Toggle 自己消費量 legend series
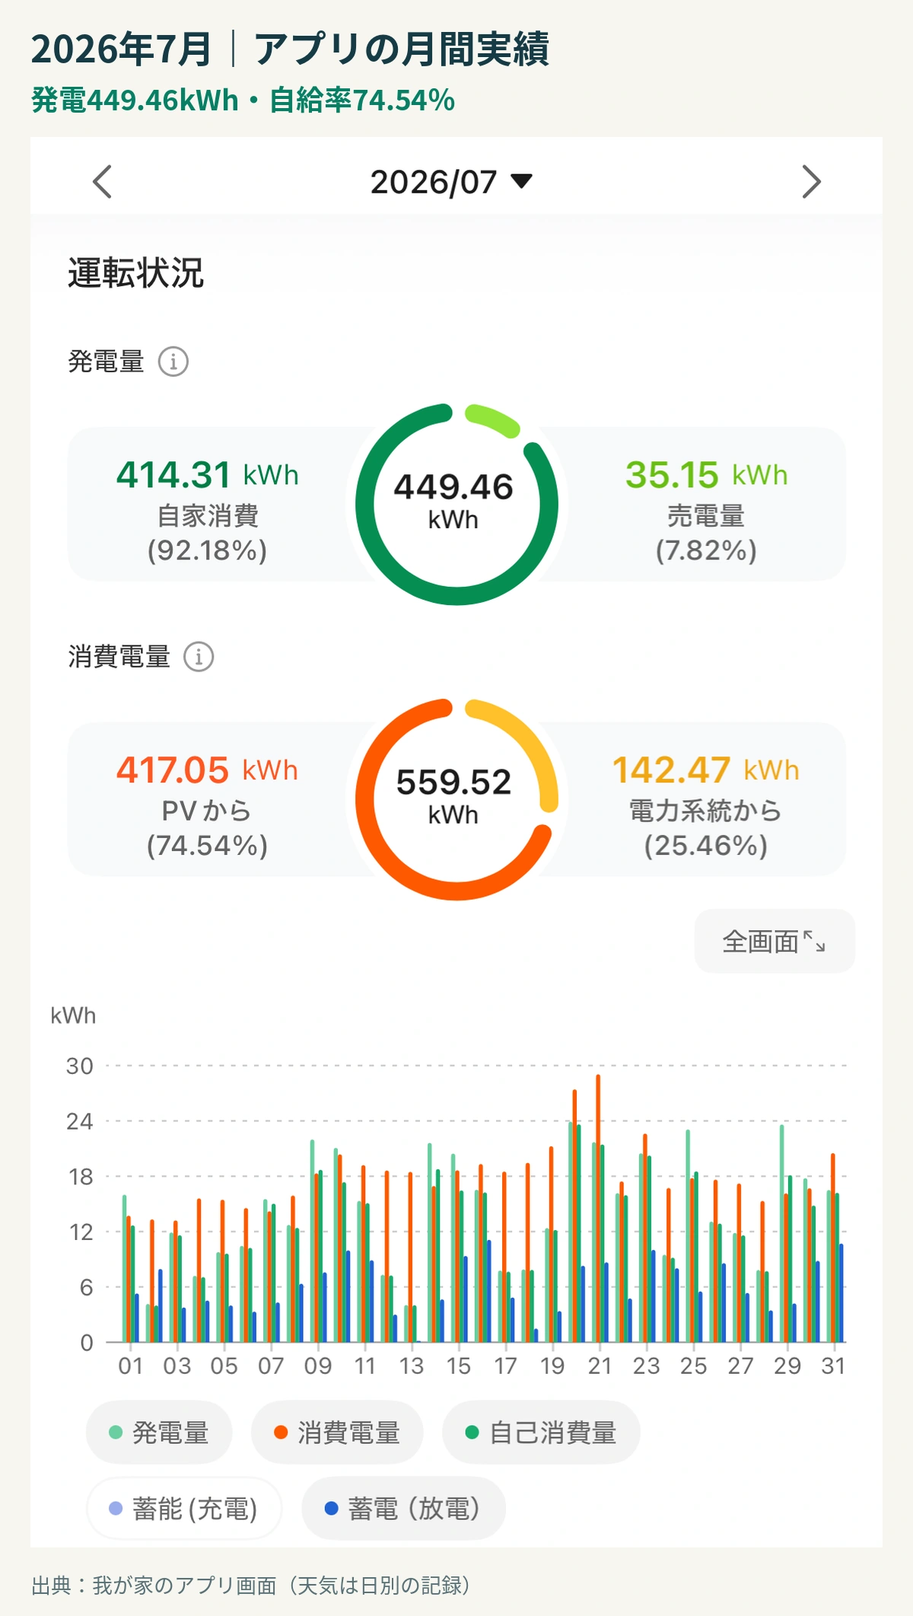 point(541,1433)
